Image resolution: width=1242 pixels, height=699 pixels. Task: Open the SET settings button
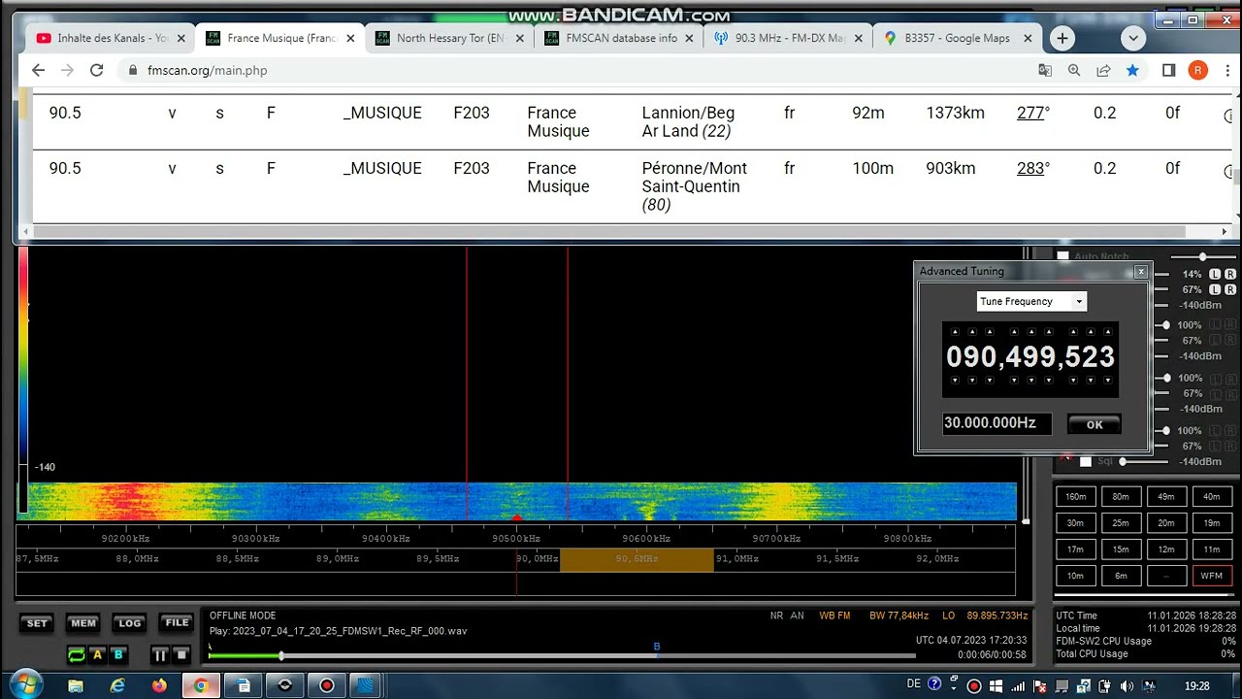pos(37,623)
